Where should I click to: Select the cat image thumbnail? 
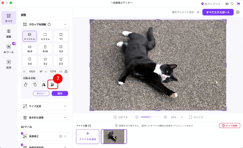coord(114,137)
